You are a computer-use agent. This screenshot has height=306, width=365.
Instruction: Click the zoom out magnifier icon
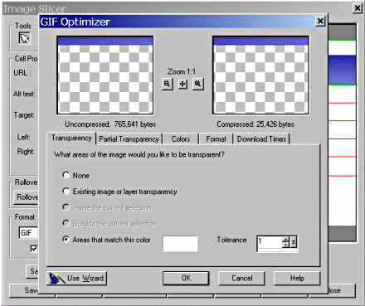(168, 84)
